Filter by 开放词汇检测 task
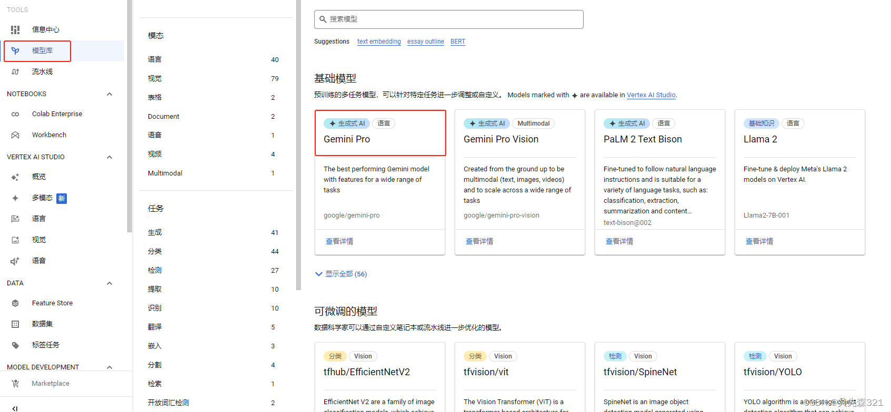Viewport: 891px width, 412px height. click(x=213, y=403)
